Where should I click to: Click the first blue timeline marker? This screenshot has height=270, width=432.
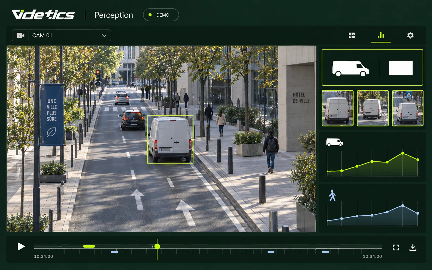[x=114, y=252]
